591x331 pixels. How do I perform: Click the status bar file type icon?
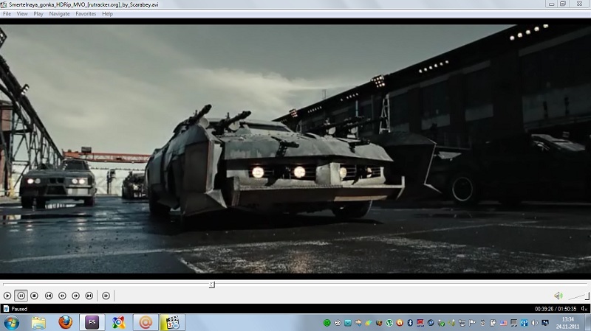pos(6,309)
